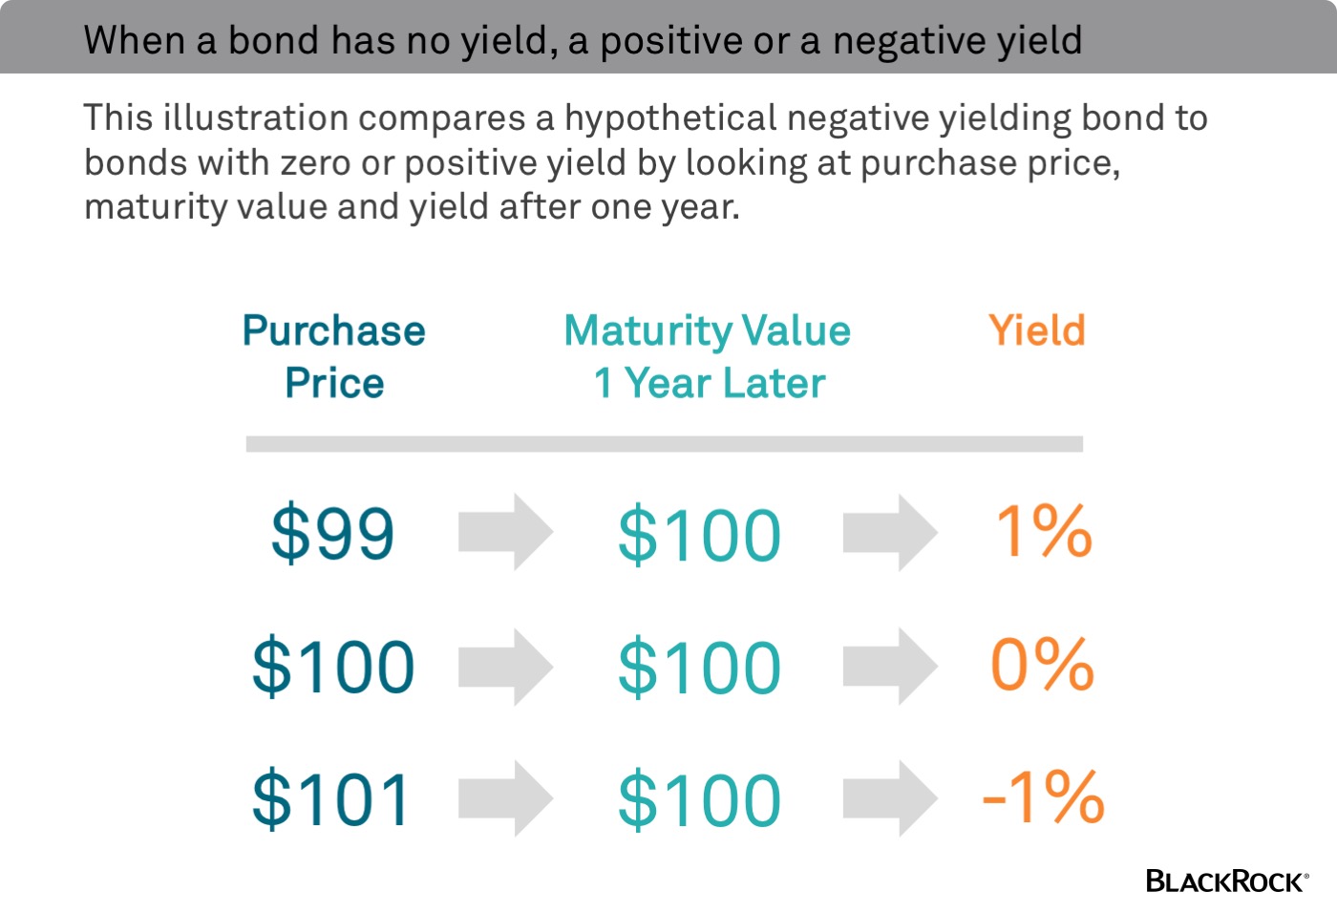This screenshot has height=913, width=1337.
Task: Click the -1% yield value
Action: tap(1043, 797)
